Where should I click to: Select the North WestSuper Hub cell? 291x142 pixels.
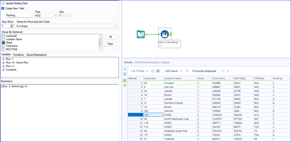(x=180, y=119)
